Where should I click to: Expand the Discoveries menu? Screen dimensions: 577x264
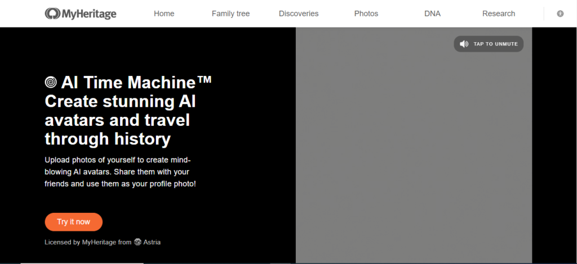pyautogui.click(x=299, y=13)
